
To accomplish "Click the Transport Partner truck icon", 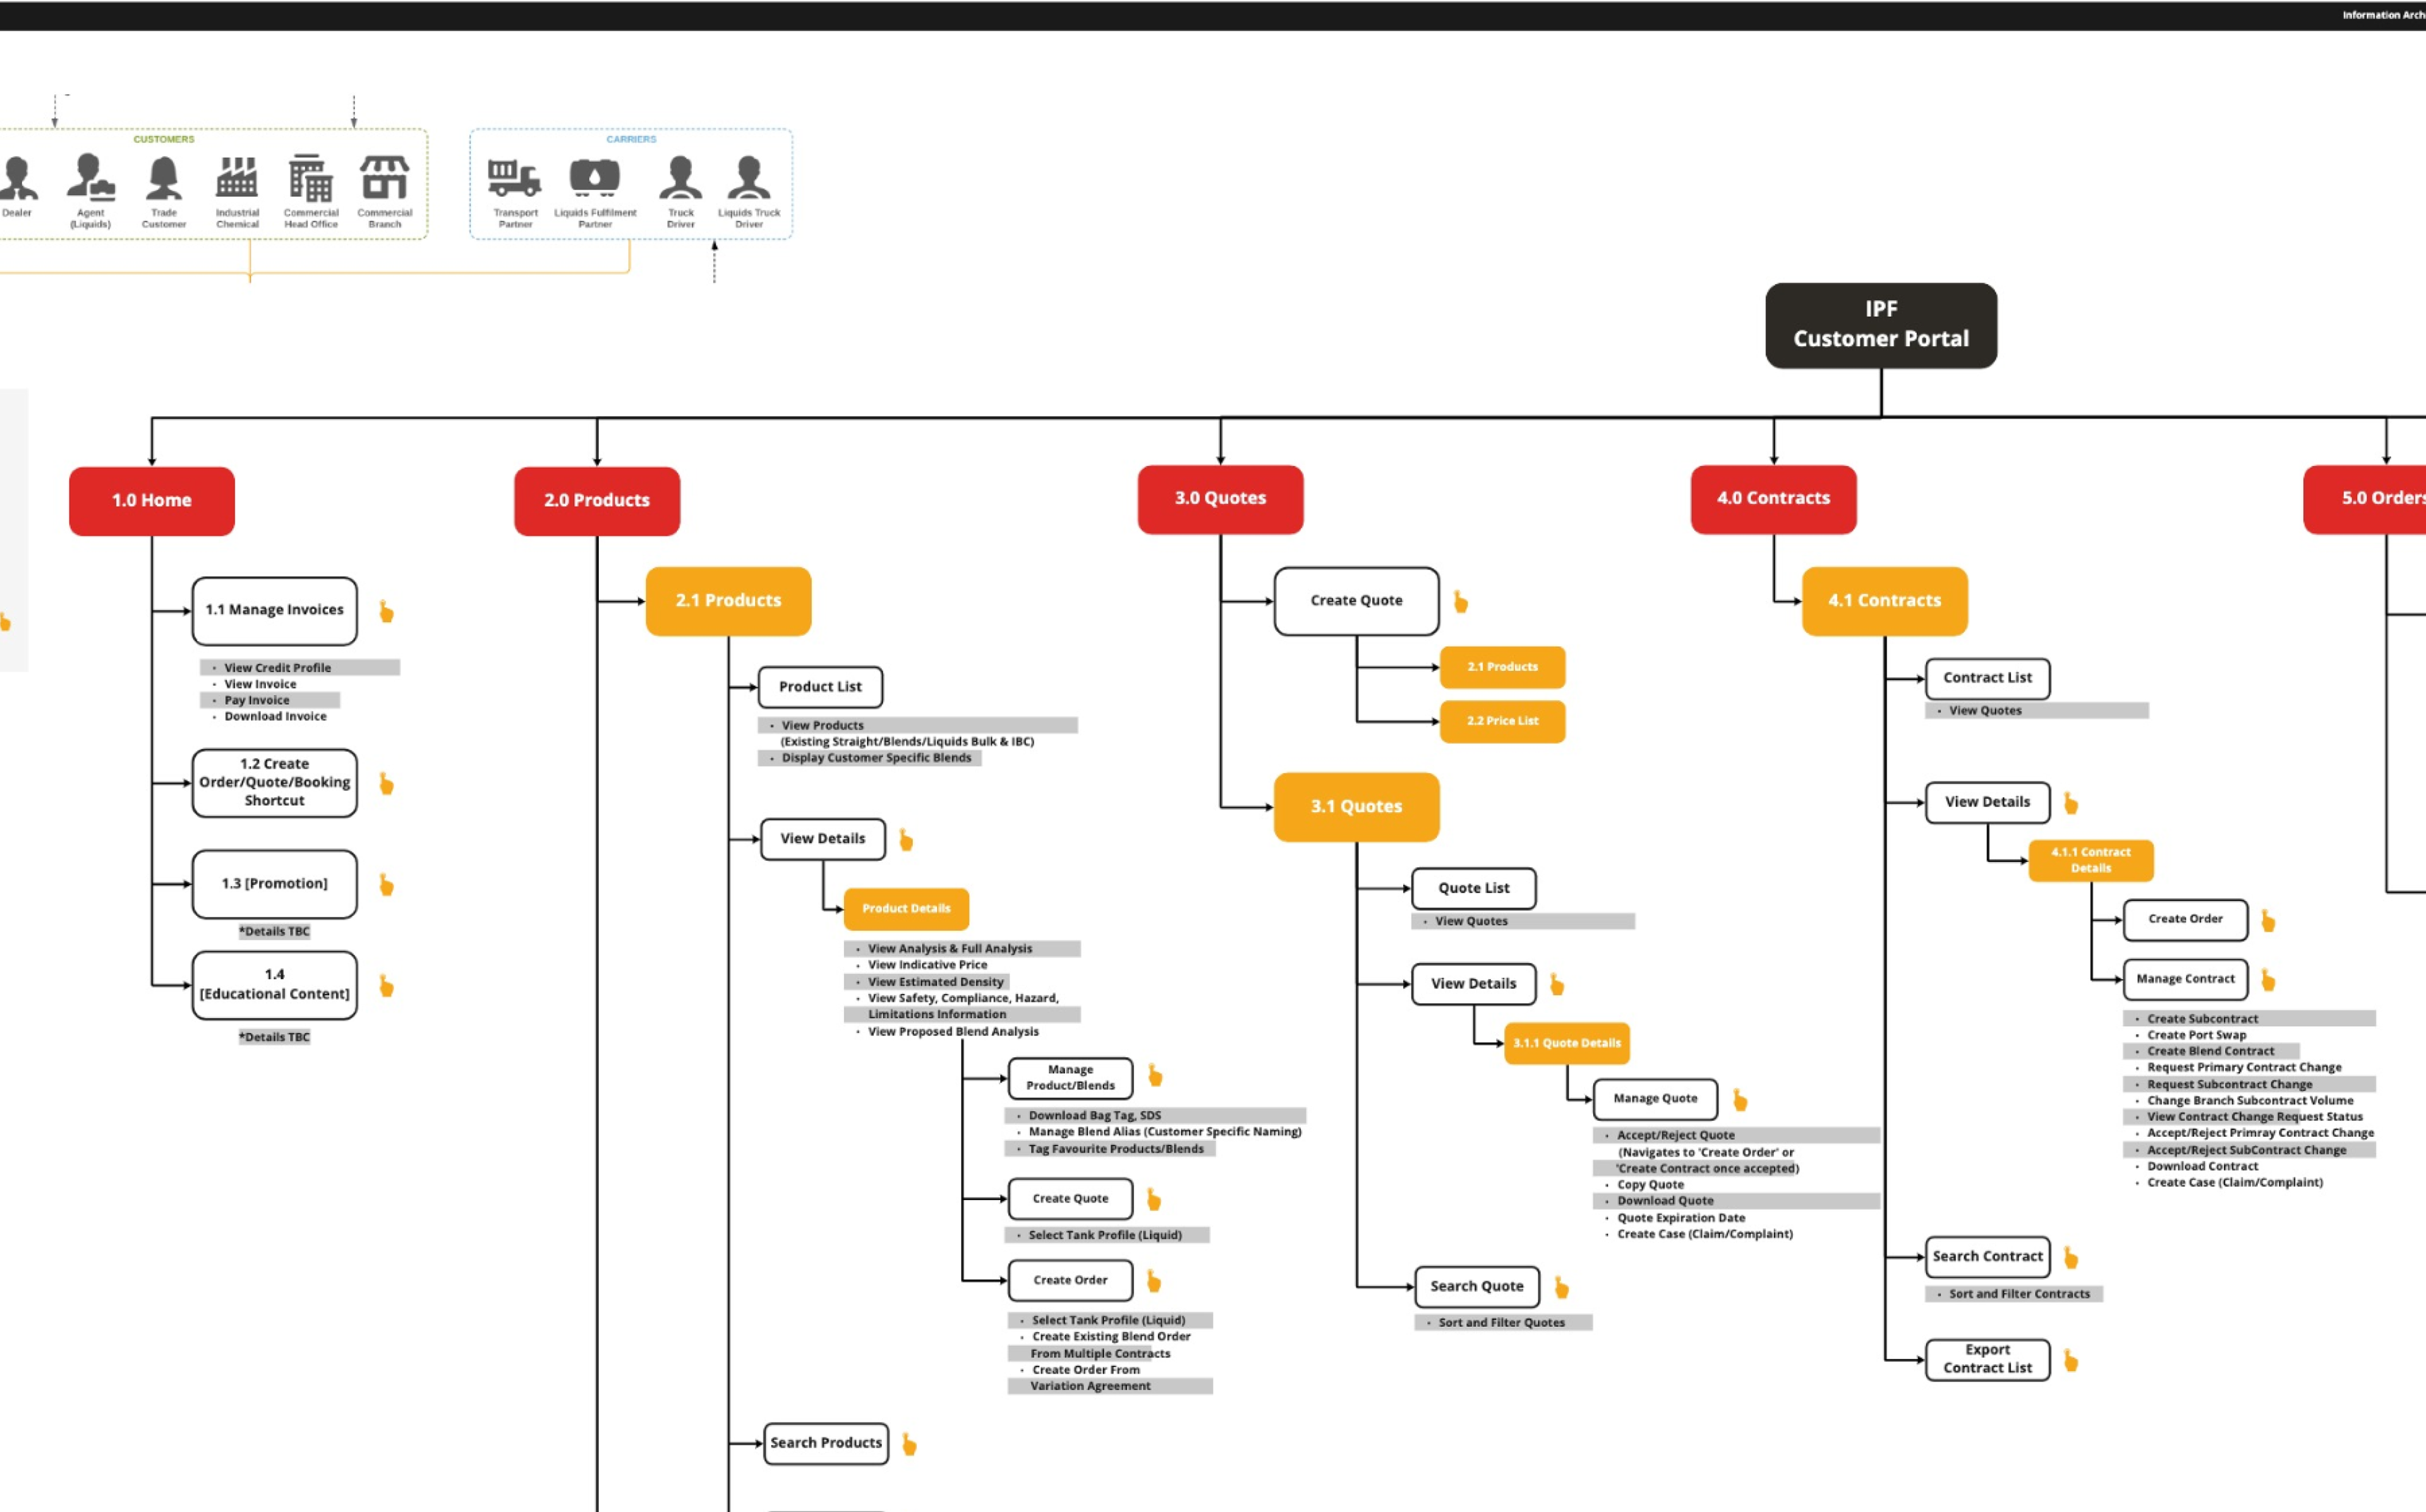I will click(514, 178).
